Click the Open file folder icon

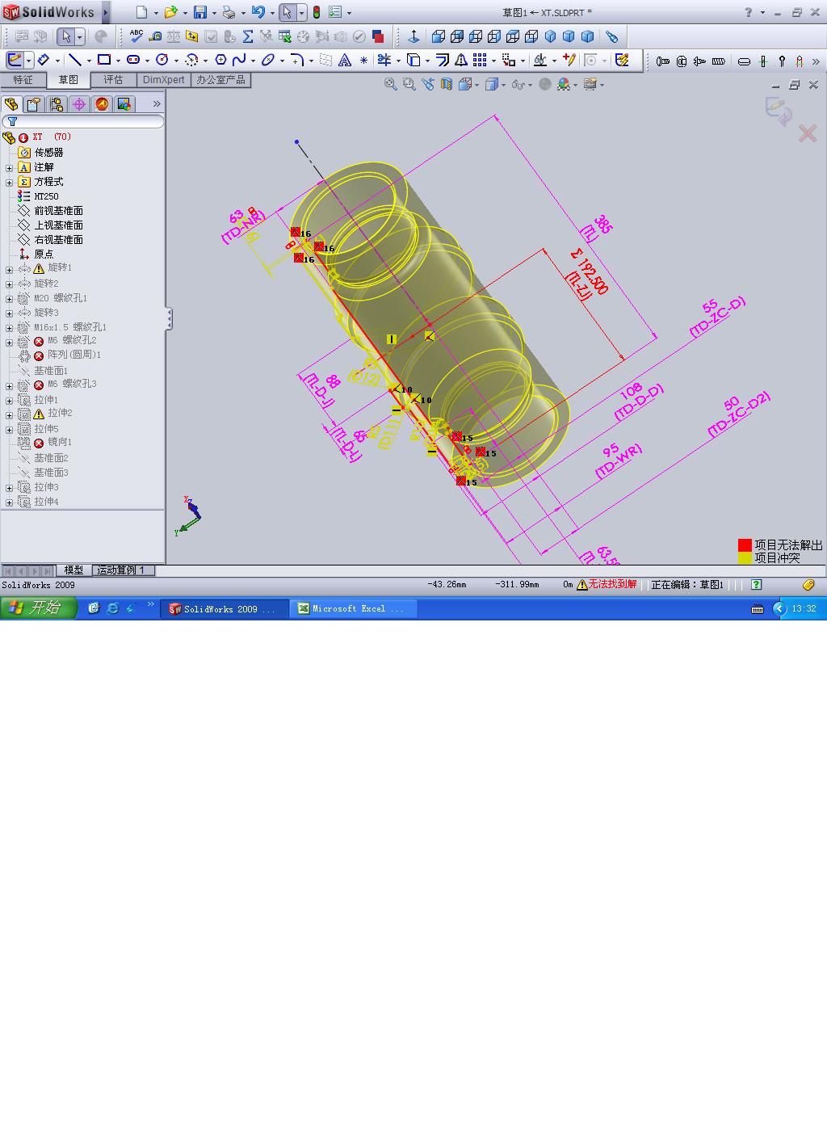point(170,12)
